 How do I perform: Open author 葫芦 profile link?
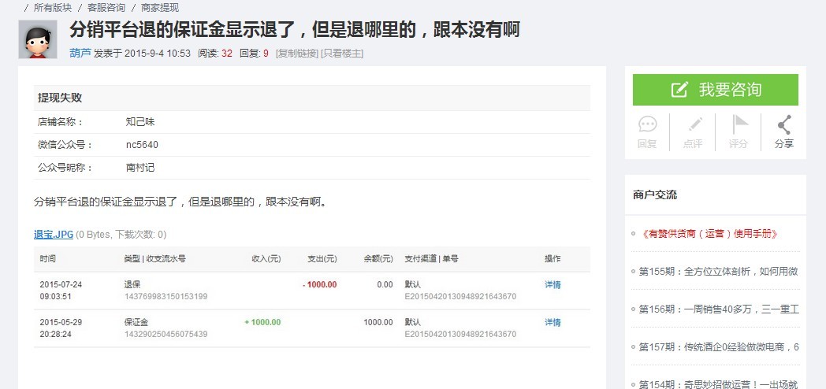pos(80,54)
